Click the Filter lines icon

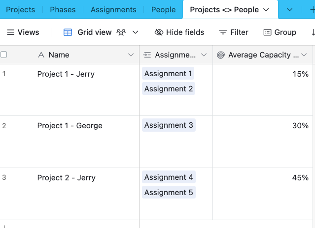coord(223,32)
